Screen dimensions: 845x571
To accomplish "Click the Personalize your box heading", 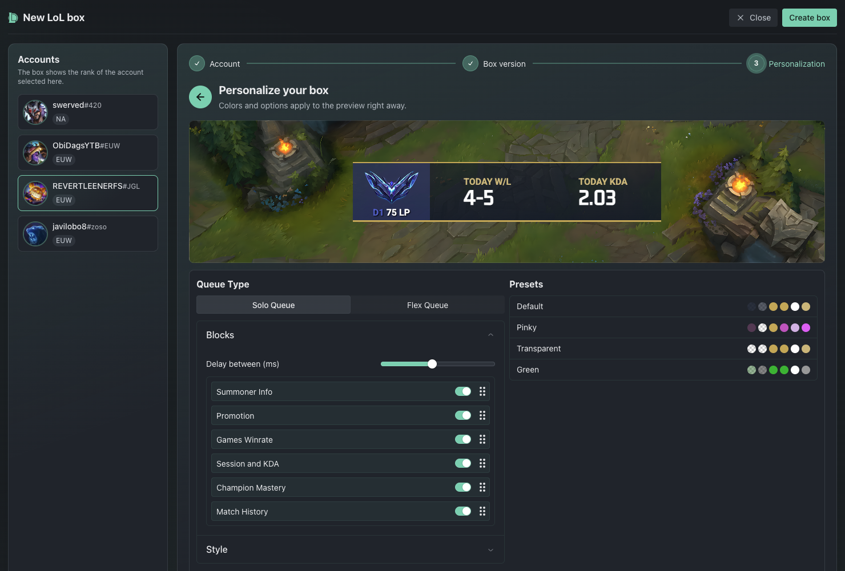I will point(273,90).
